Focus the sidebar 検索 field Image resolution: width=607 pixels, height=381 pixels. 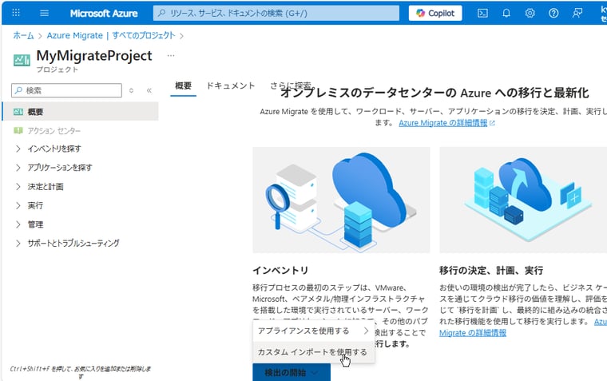point(66,90)
